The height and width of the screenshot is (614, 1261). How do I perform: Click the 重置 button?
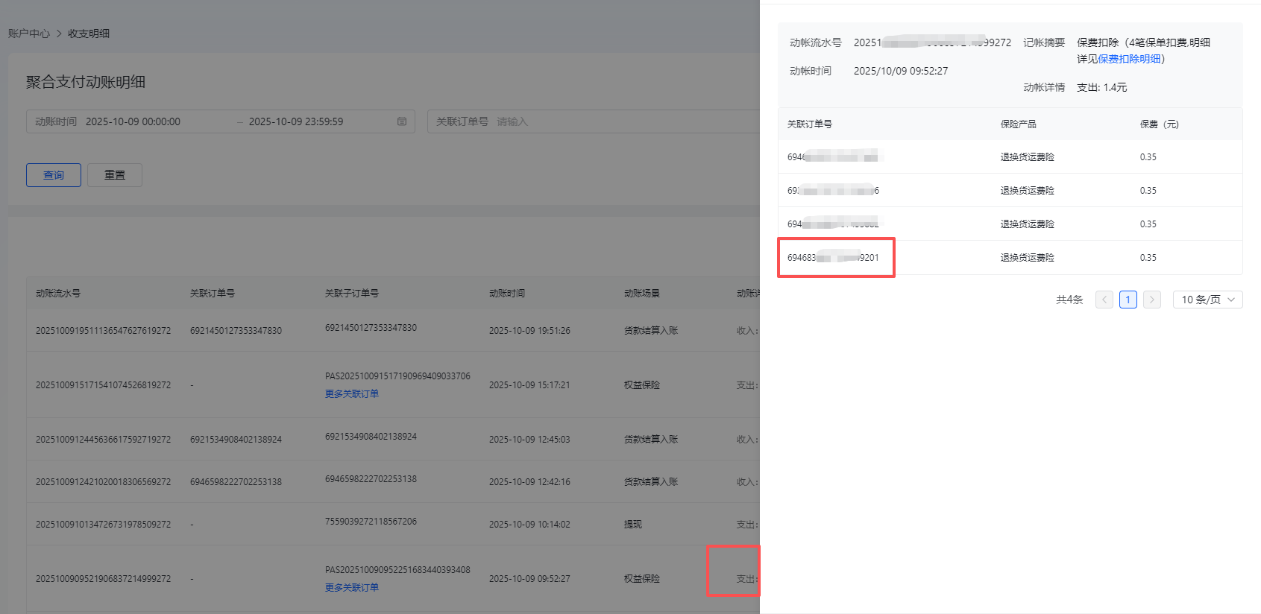(x=115, y=175)
